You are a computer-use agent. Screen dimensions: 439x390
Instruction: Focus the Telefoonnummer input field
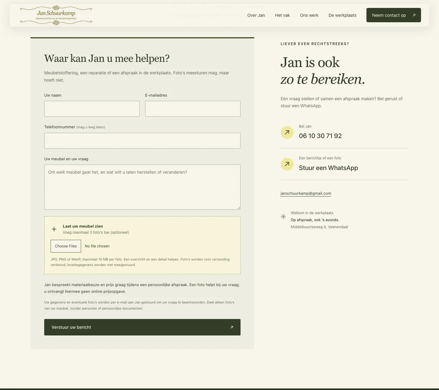142,141
